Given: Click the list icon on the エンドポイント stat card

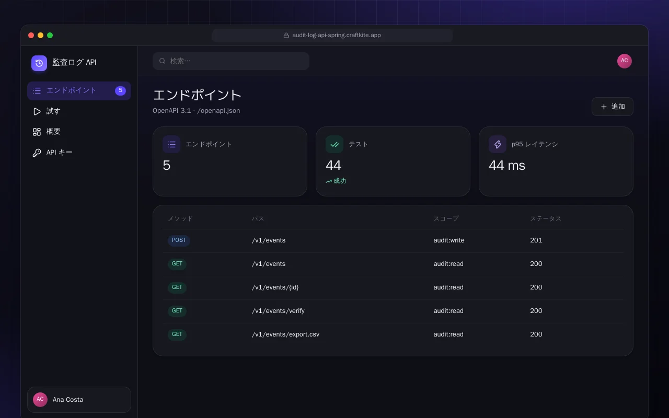Looking at the screenshot, I should pos(171,144).
